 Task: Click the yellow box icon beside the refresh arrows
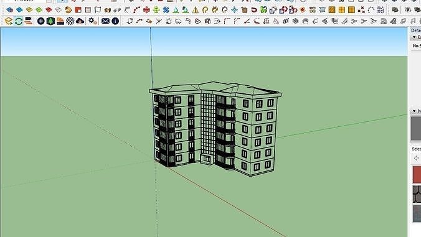(x=9, y=21)
